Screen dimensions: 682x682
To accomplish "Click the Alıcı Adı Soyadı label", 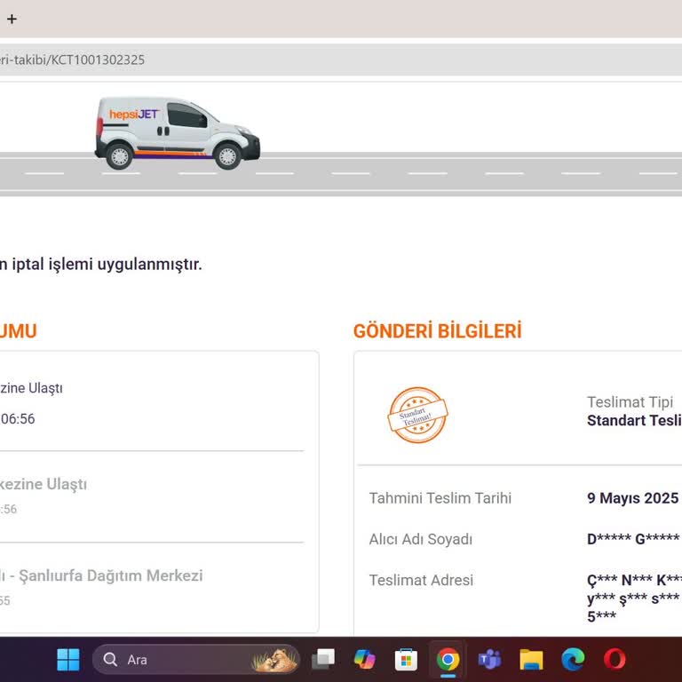I will (x=421, y=539).
